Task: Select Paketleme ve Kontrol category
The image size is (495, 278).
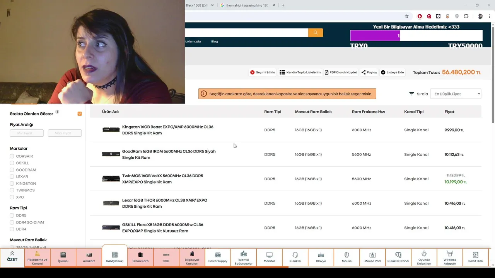Action: click(x=38, y=257)
